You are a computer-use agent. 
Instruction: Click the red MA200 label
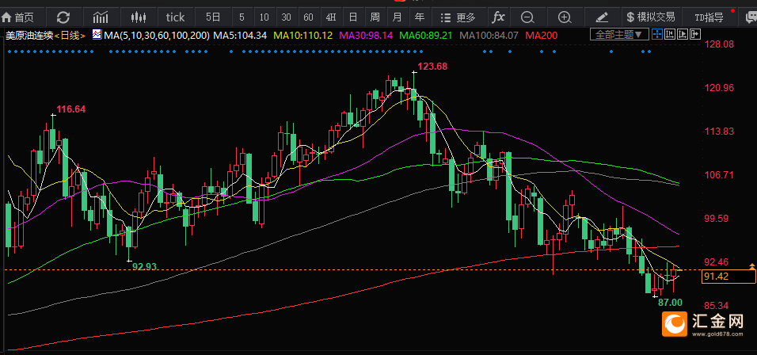(x=541, y=35)
